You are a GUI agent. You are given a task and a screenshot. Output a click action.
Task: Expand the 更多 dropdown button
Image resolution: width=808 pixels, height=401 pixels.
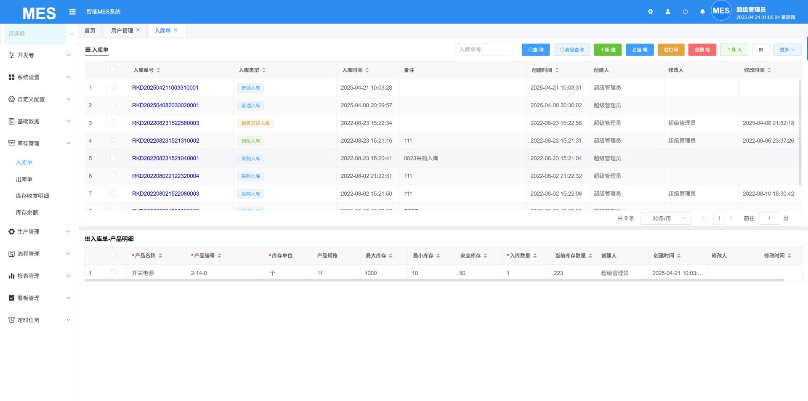[787, 50]
